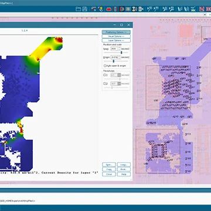Click the Save button in the dialog
The image size is (211, 211).
click(109, 165)
